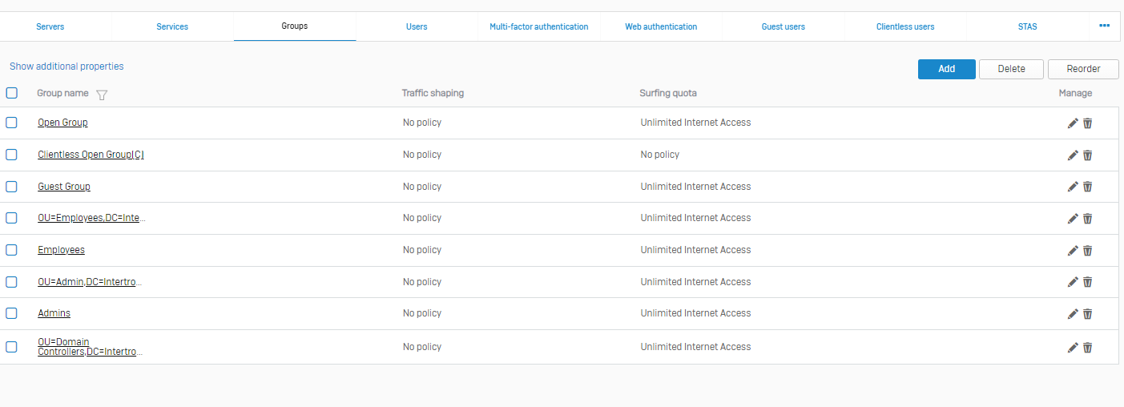Click the Delete button above table

1012,69
